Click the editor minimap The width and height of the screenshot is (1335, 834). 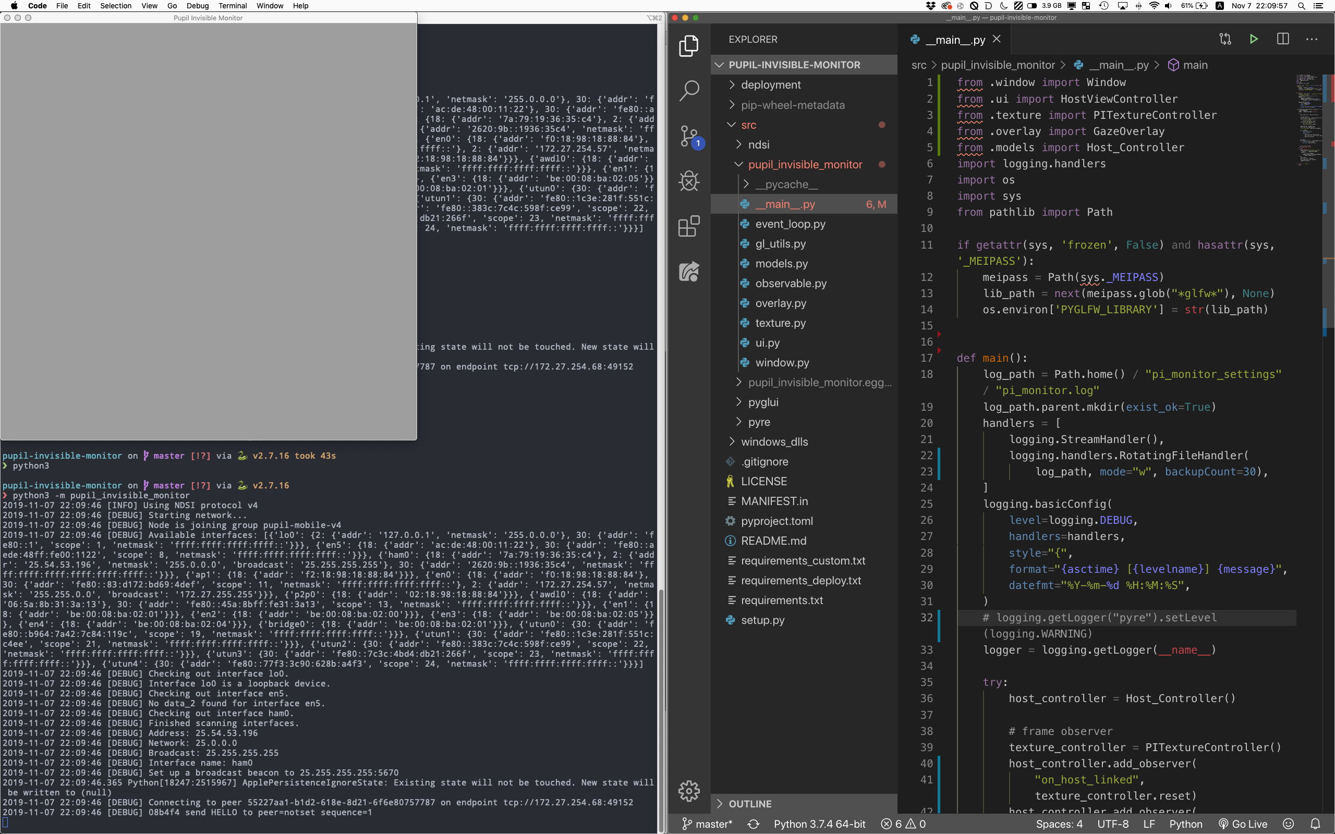click(1309, 119)
